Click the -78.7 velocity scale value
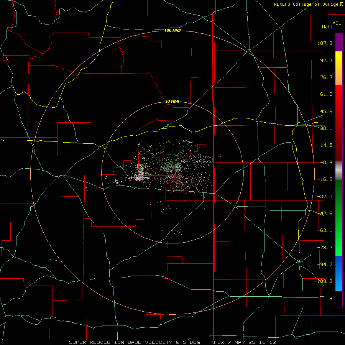The height and width of the screenshot is (345, 345). point(325,248)
